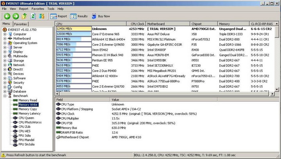The height and width of the screenshot is (159, 281).
Task: Click the results list vertical scrollbar down arrow
Action: coord(277,89)
